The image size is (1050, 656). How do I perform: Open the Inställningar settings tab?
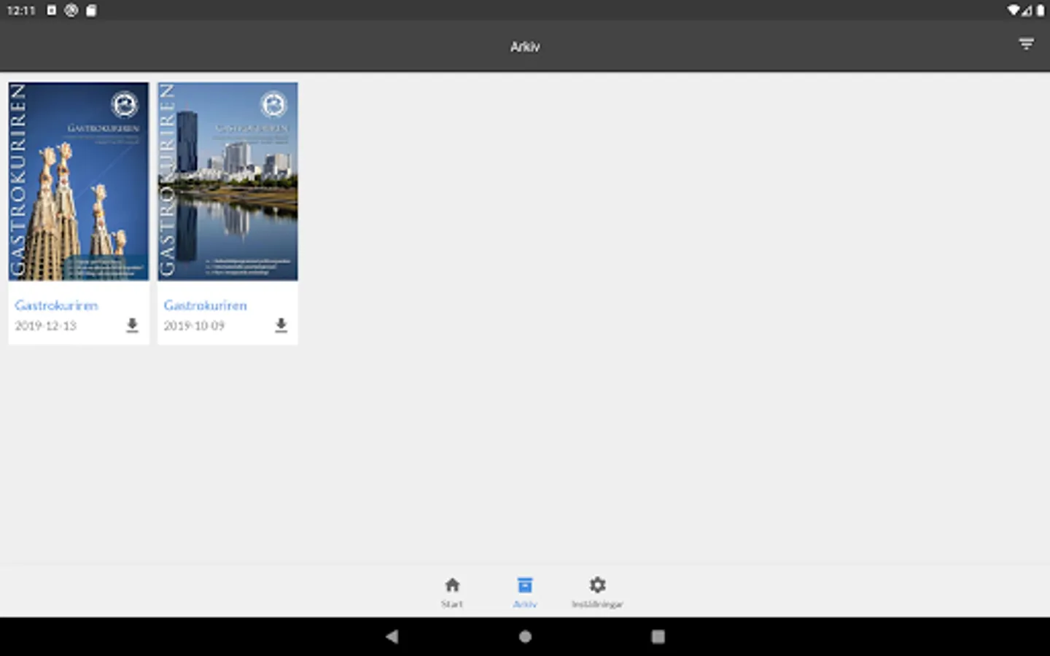click(x=597, y=593)
